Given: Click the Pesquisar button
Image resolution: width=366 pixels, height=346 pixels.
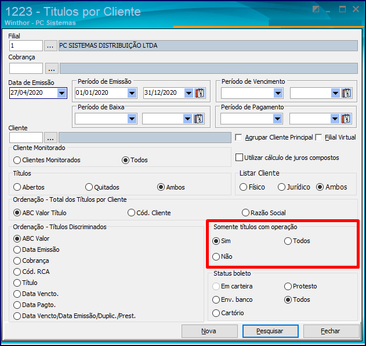Looking at the screenshot, I should point(270,331).
